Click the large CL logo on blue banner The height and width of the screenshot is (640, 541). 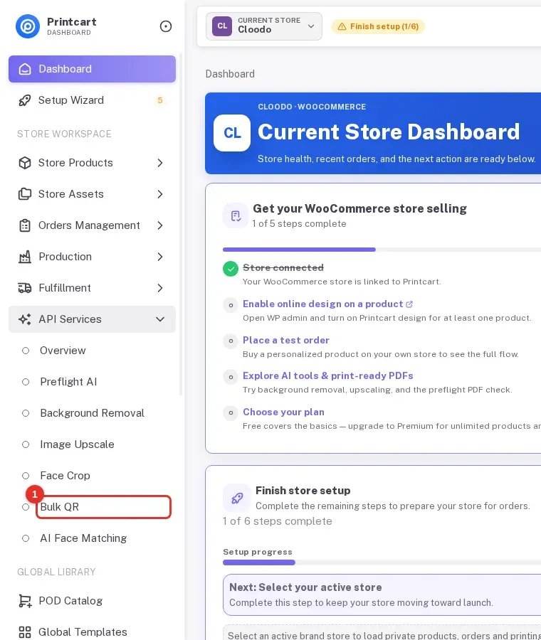(232, 133)
